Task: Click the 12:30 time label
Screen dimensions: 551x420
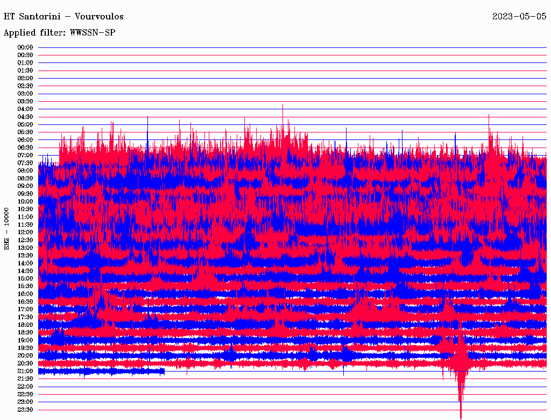Action: [25, 240]
